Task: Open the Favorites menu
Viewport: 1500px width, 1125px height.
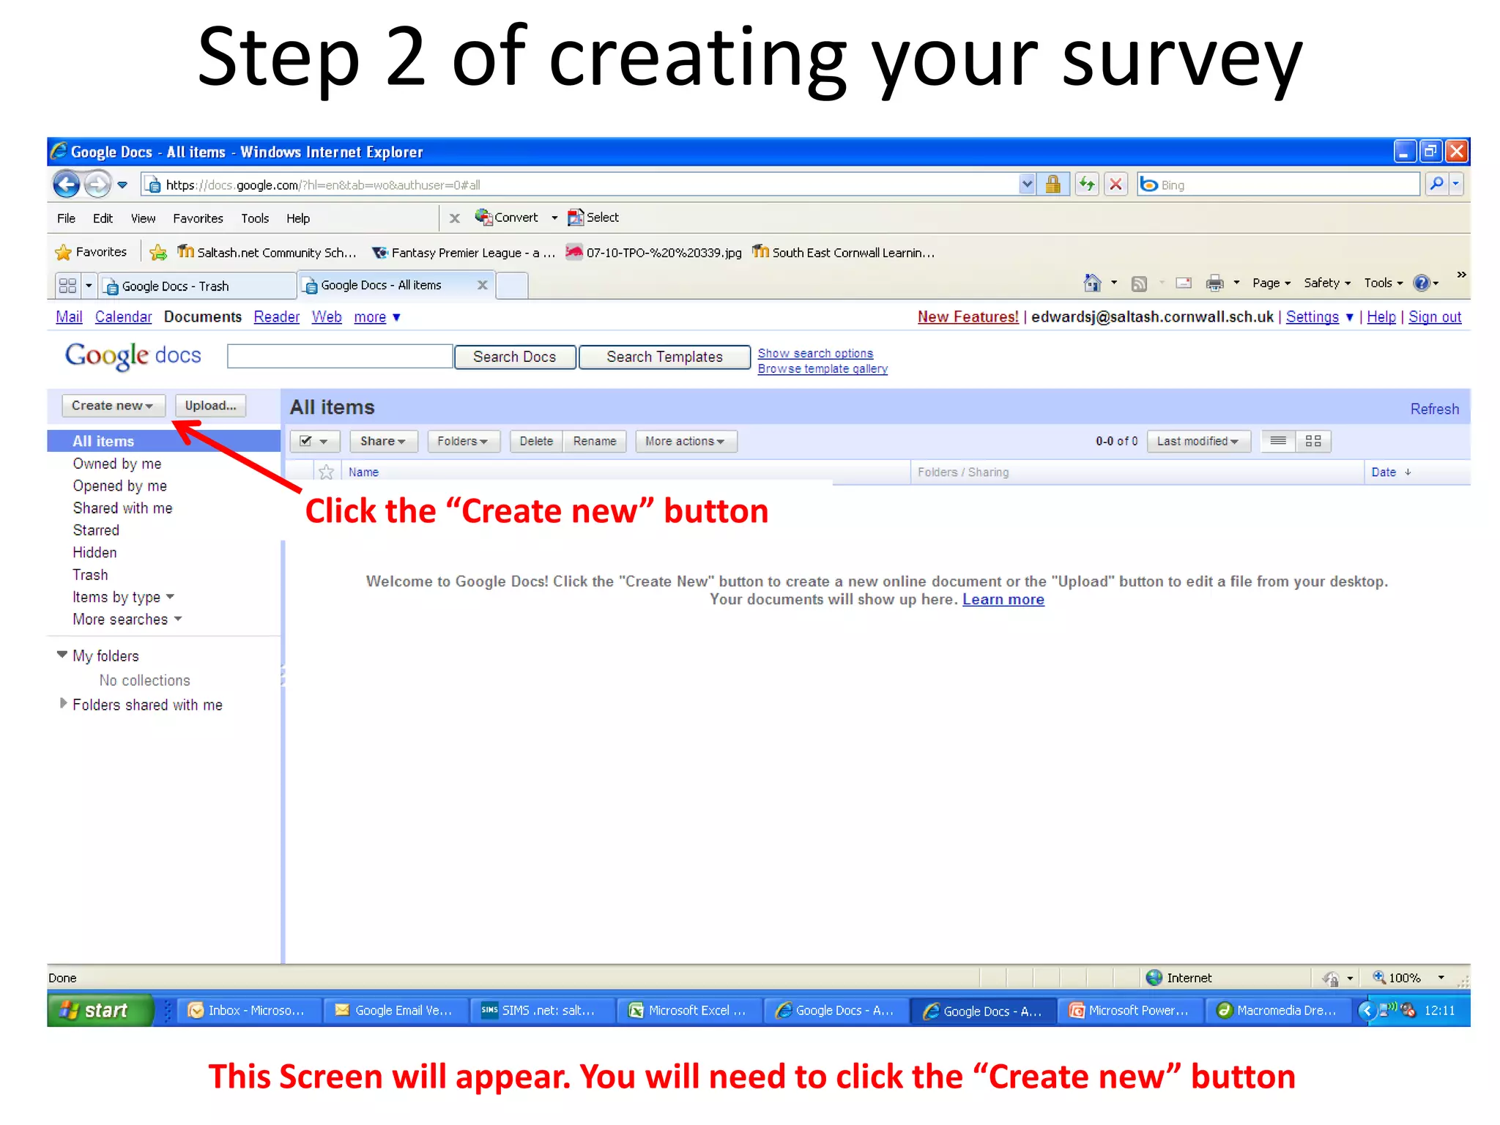Action: 198,218
